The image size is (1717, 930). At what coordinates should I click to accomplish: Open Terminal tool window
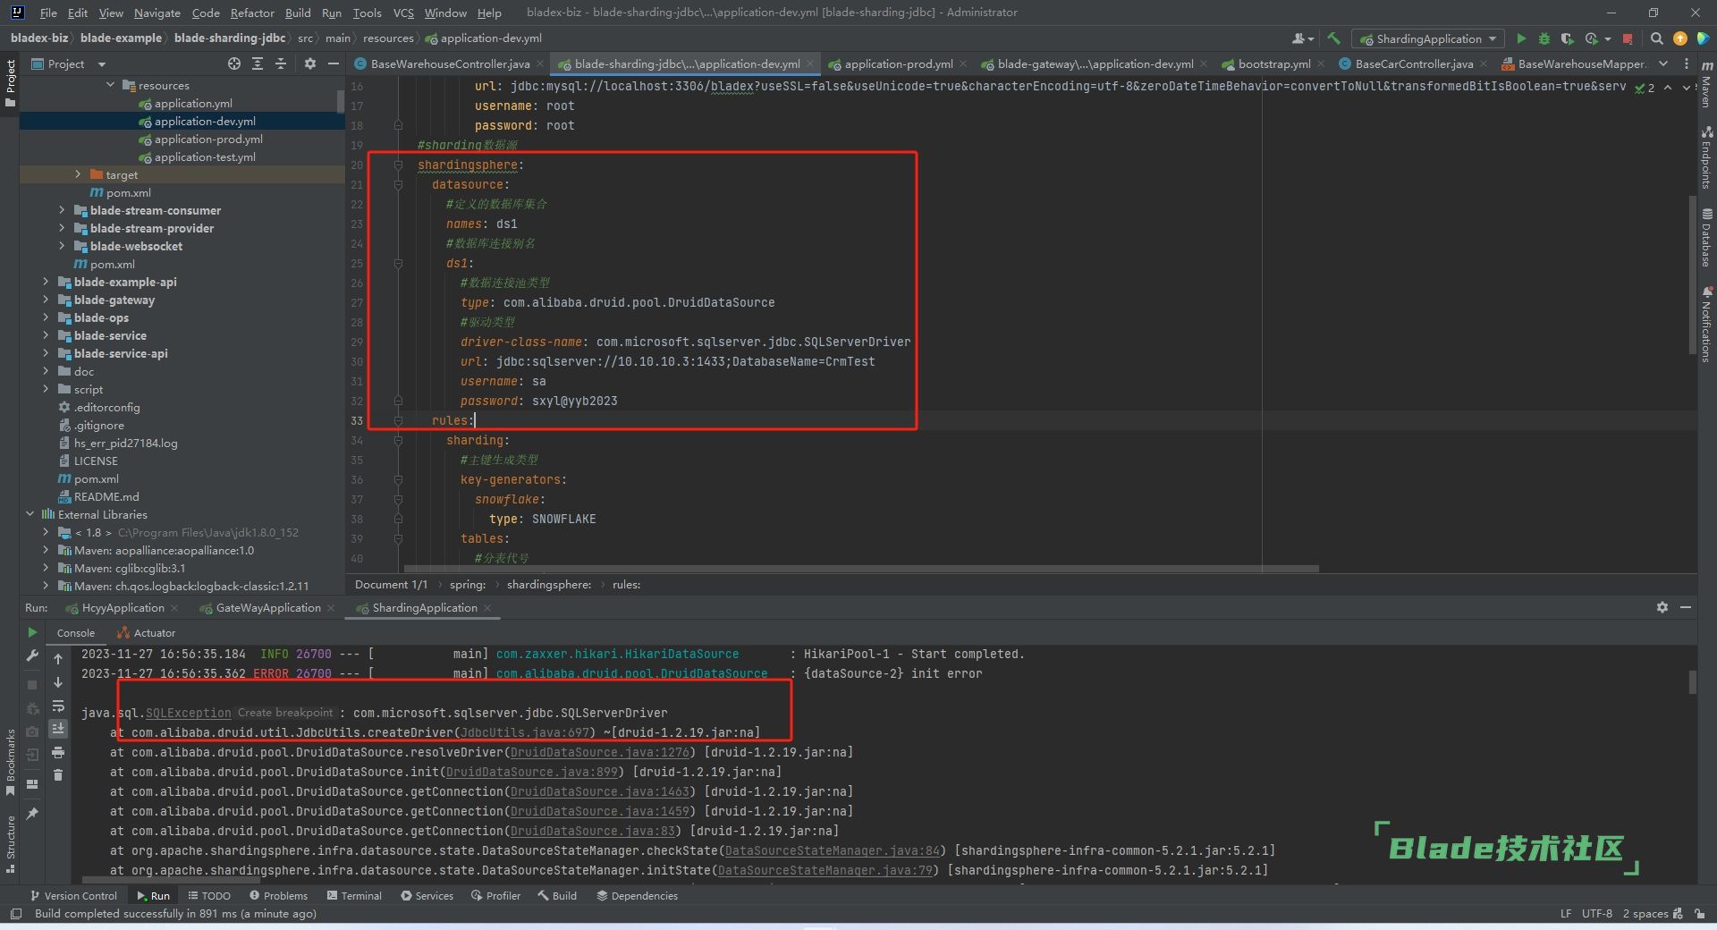coord(354,895)
